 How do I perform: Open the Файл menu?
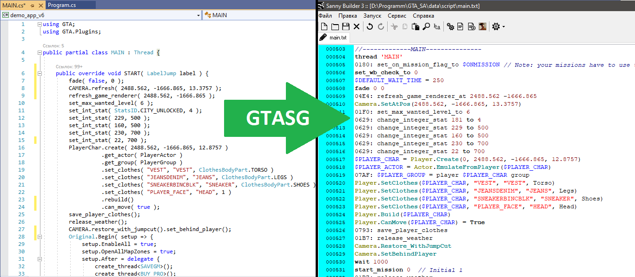pyautogui.click(x=325, y=16)
